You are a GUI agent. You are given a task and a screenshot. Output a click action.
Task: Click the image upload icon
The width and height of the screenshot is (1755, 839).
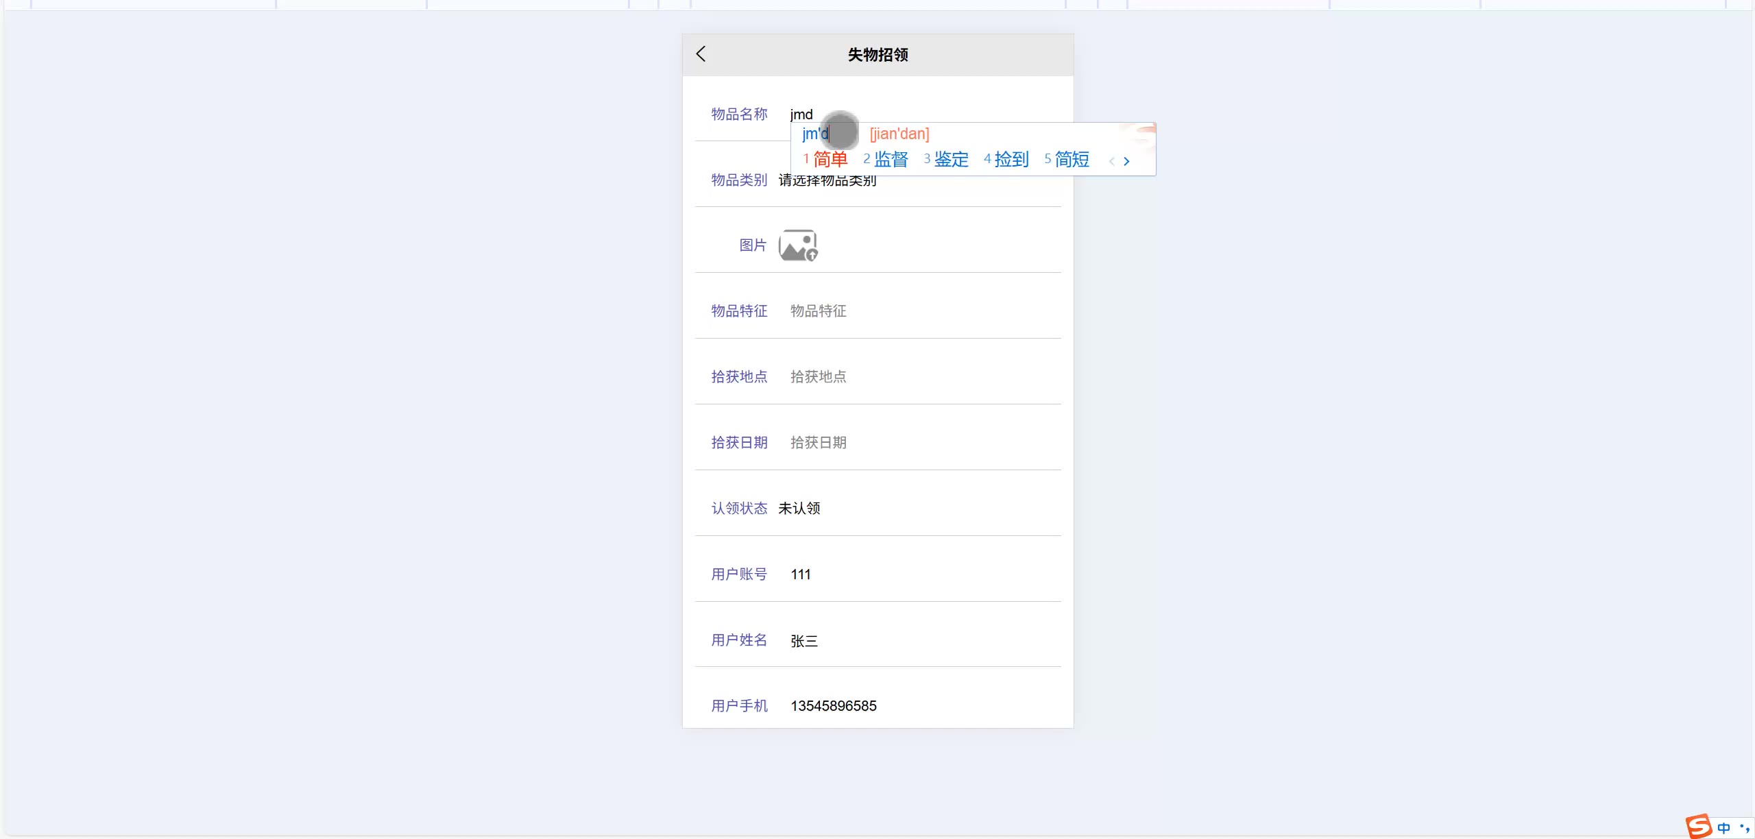pyautogui.click(x=798, y=245)
